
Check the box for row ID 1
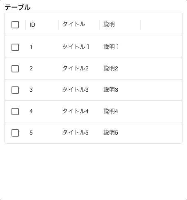15,47
